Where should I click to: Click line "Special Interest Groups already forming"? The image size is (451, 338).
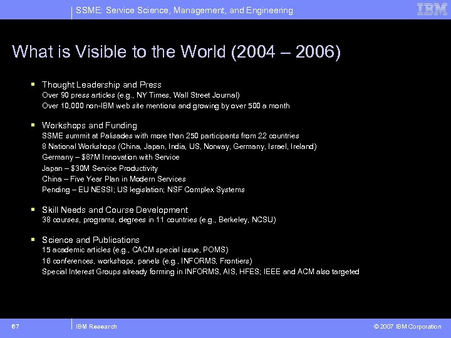click(x=200, y=272)
